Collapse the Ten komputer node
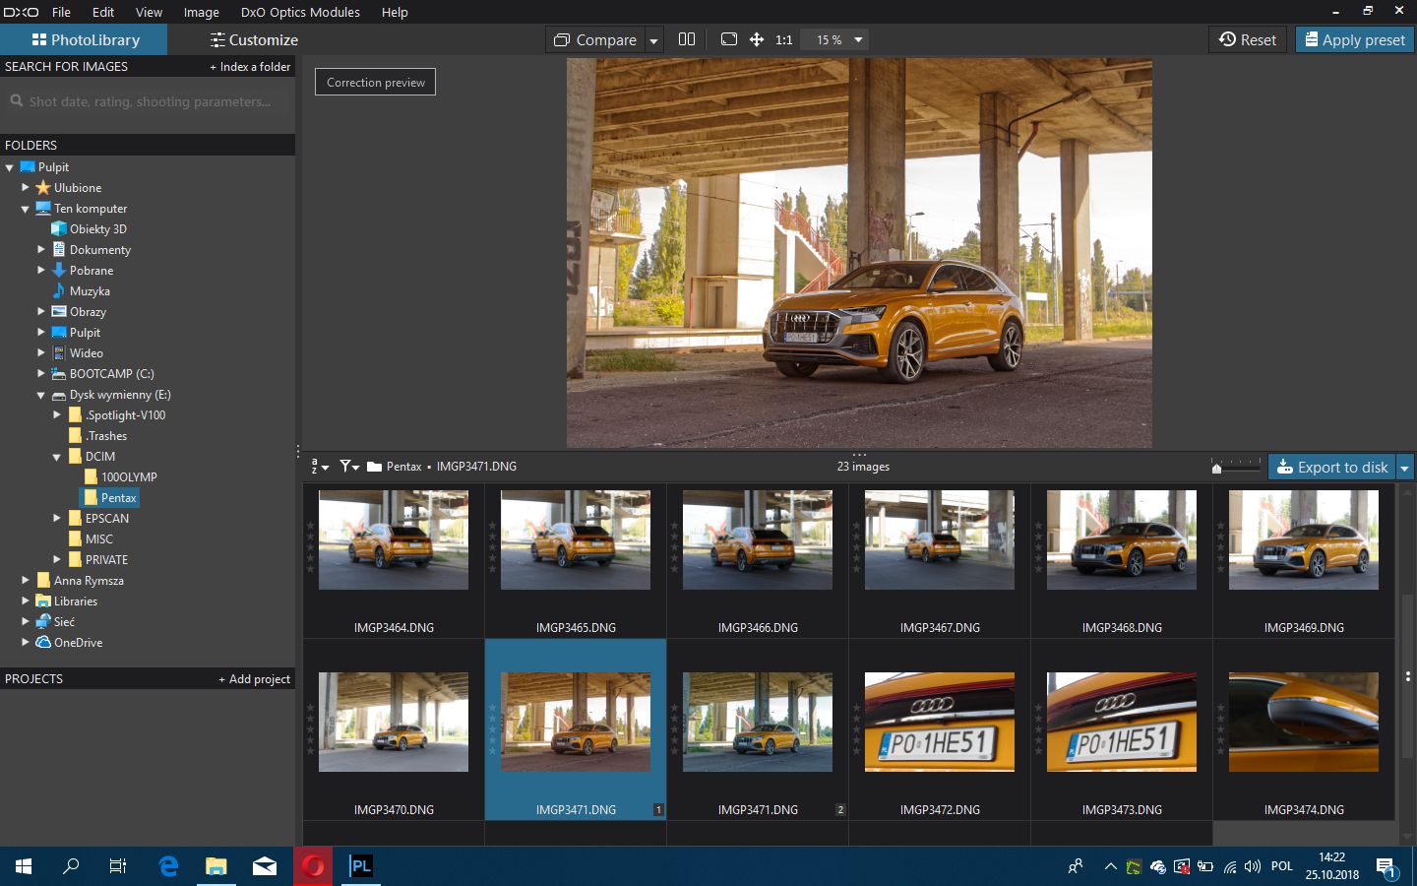Viewport: 1417px width, 886px height. click(25, 209)
